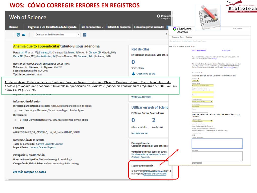Open the Training menu
This screenshot has width=257, height=193.
point(189,37)
